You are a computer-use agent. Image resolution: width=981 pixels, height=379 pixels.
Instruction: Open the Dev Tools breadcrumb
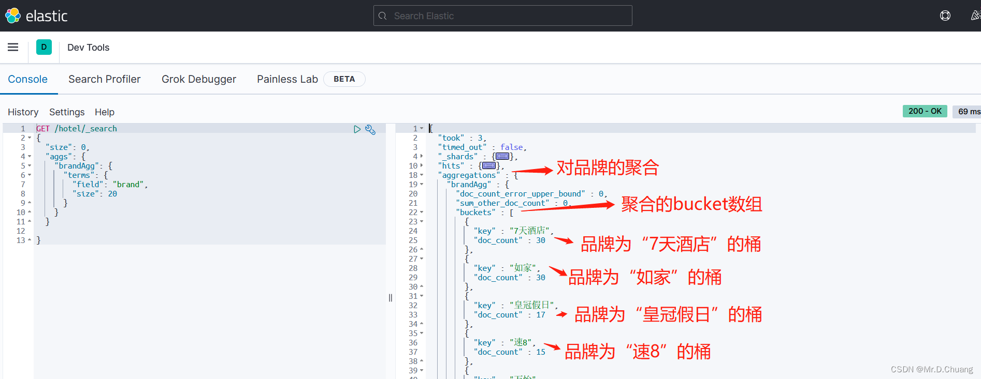pos(88,48)
